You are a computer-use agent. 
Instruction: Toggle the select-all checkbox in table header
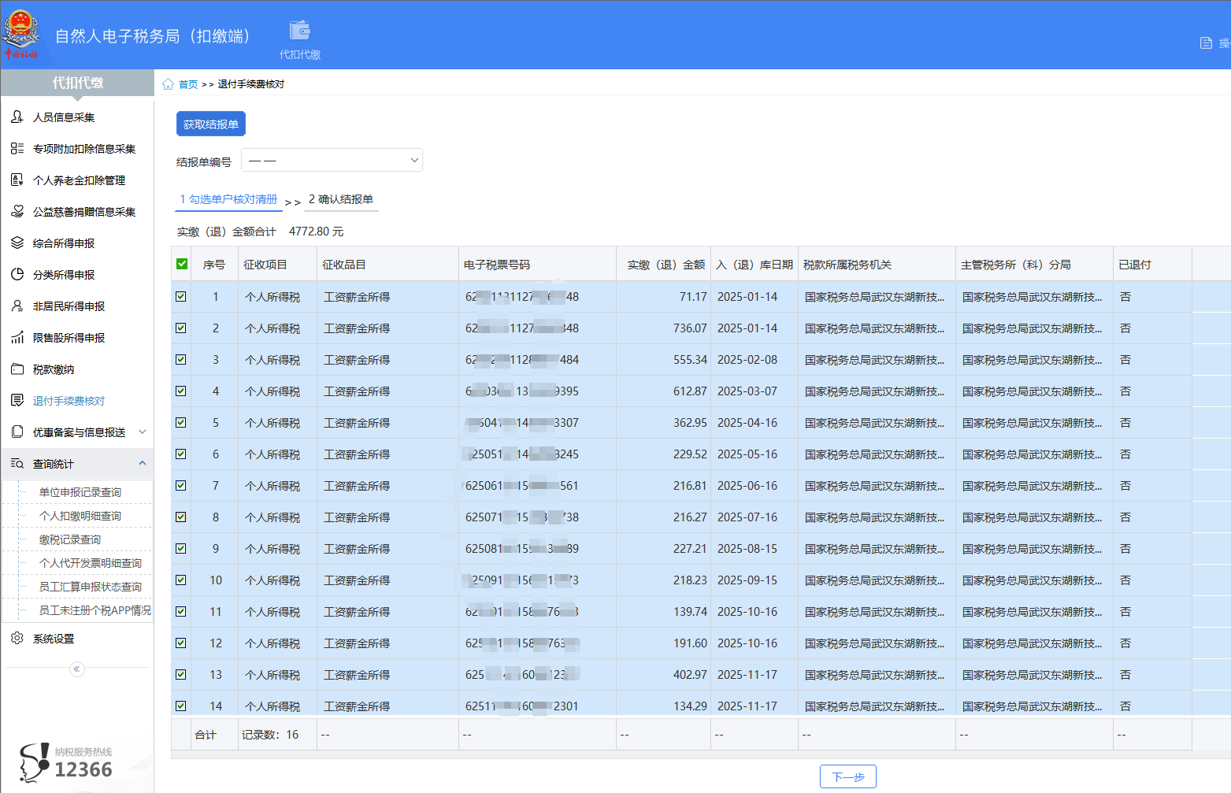click(182, 264)
